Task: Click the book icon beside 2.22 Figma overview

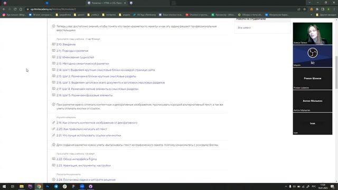Action: (x=53, y=159)
